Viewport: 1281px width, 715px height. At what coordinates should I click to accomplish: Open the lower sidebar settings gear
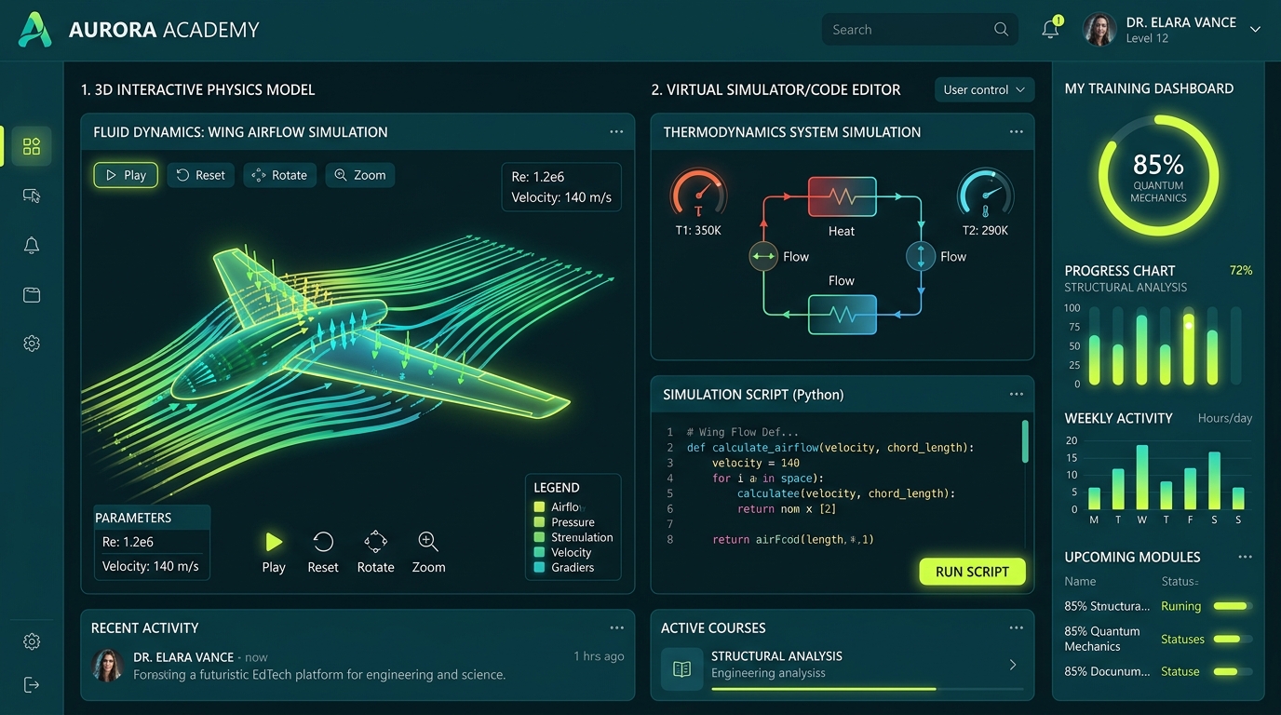(32, 641)
